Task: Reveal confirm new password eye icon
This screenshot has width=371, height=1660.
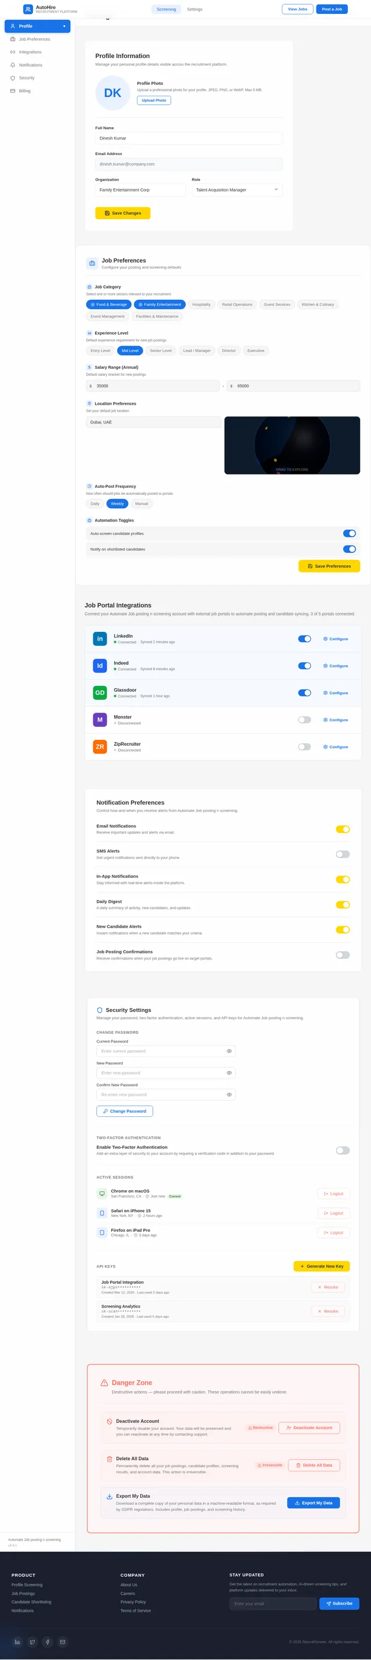Action: tap(229, 1095)
